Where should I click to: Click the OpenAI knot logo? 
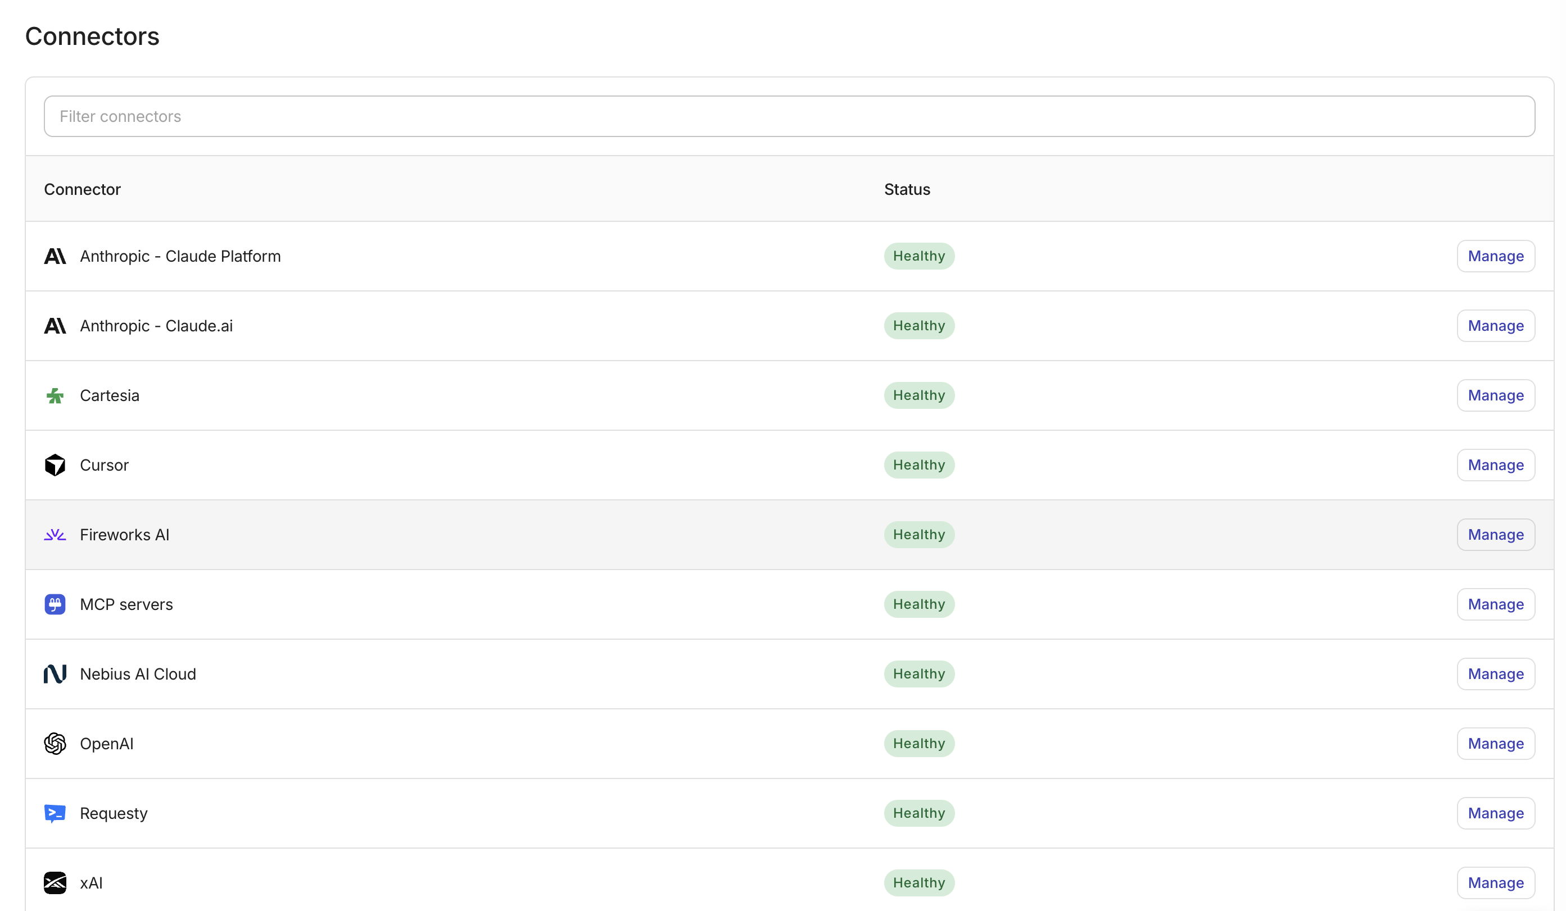point(55,743)
